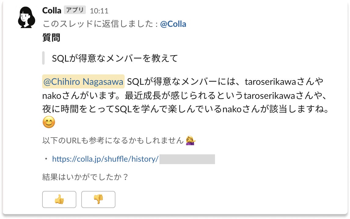Click the このスレッドに返信しました thread label
350x219 pixels.
[100, 24]
